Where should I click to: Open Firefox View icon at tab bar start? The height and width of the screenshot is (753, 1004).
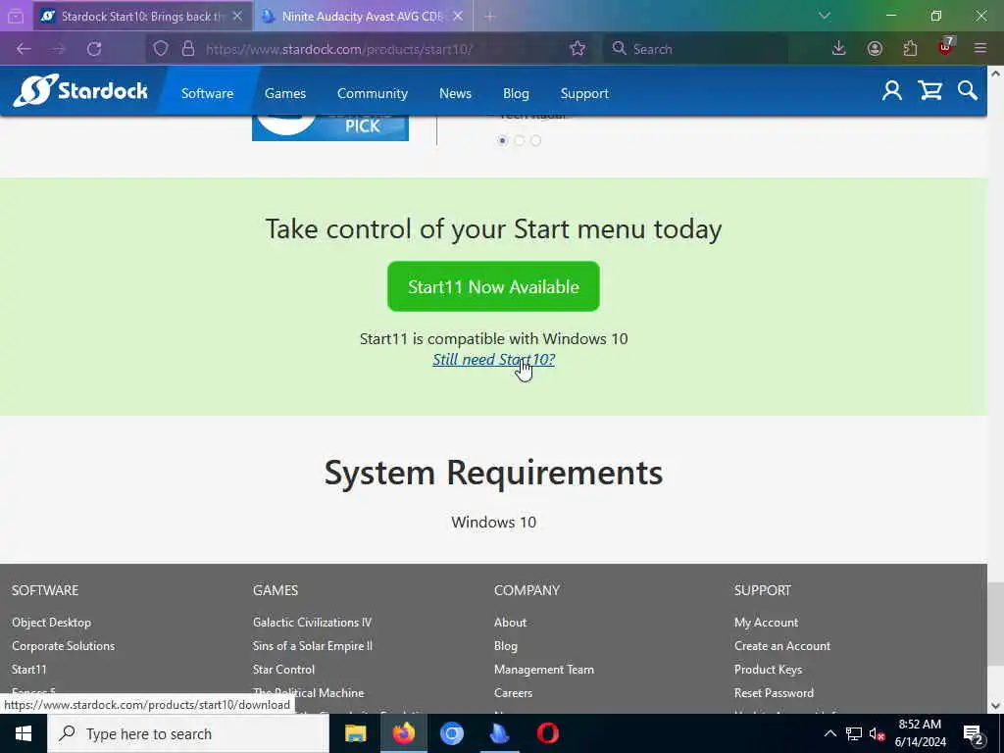coord(16,17)
